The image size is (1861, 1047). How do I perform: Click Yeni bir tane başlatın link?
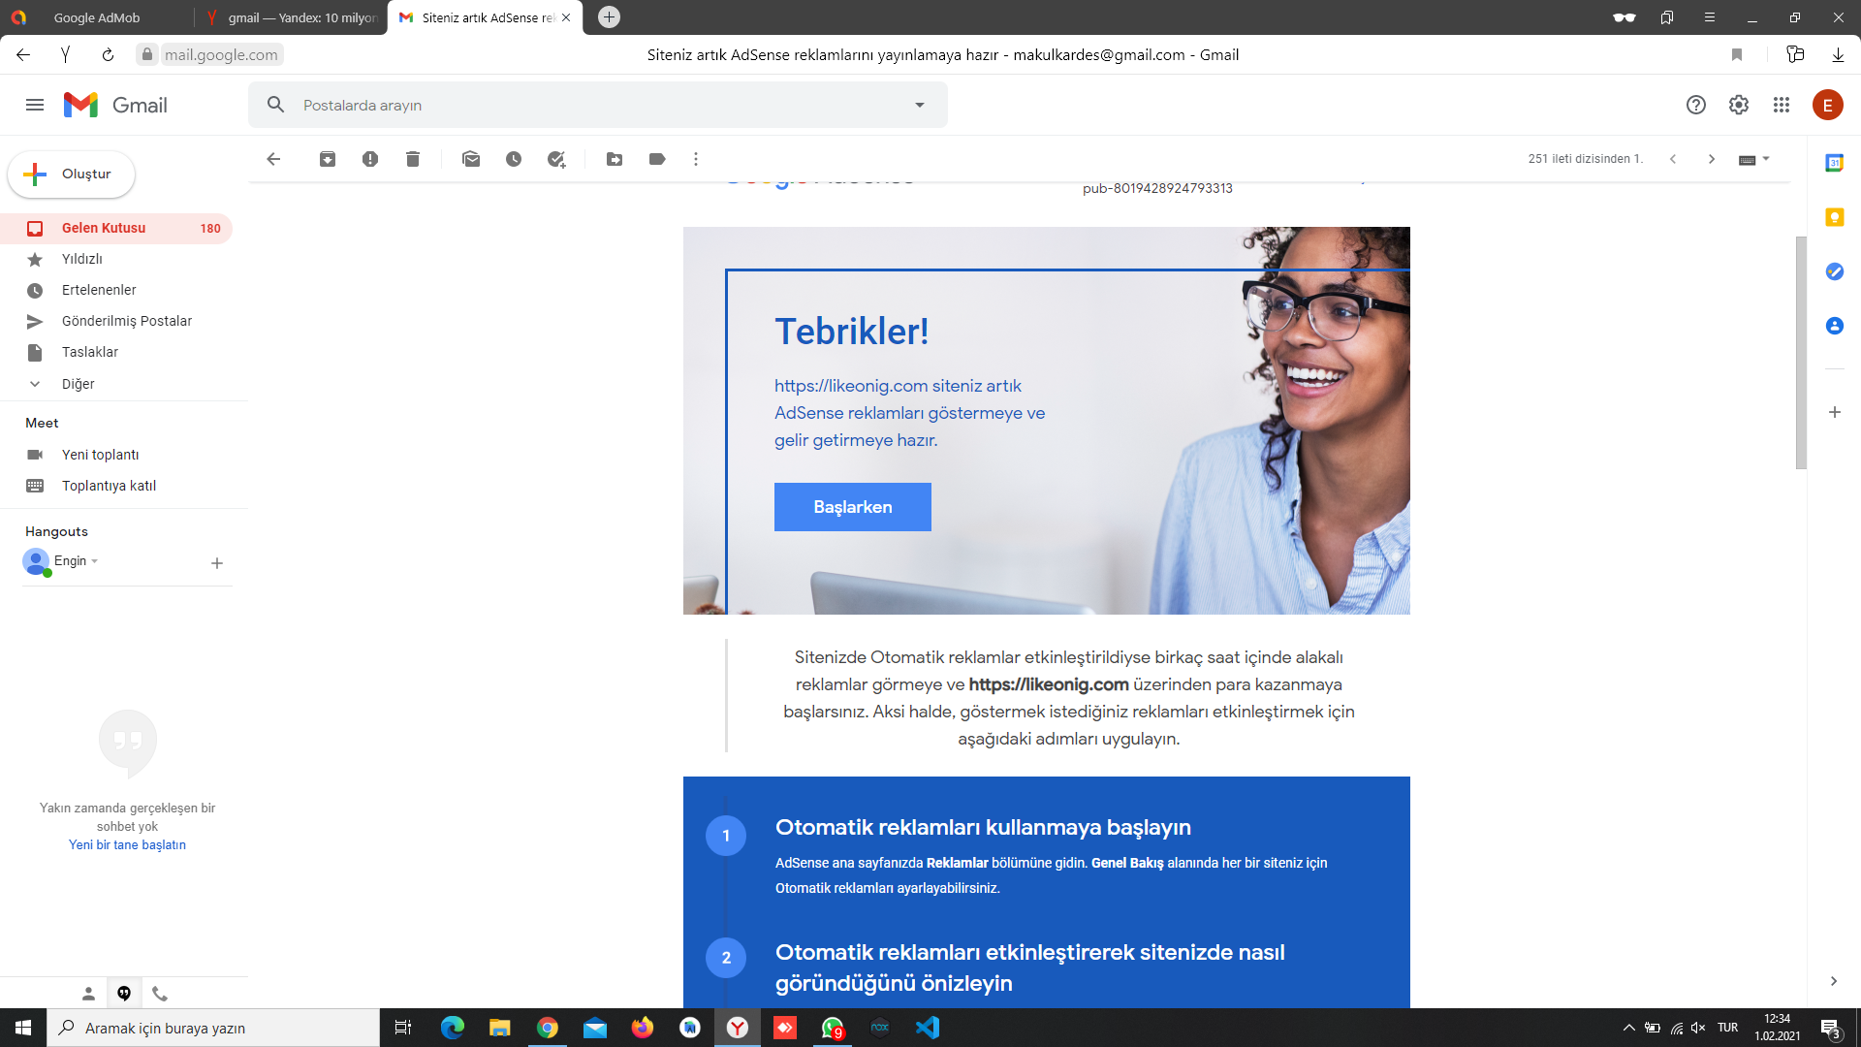point(127,845)
